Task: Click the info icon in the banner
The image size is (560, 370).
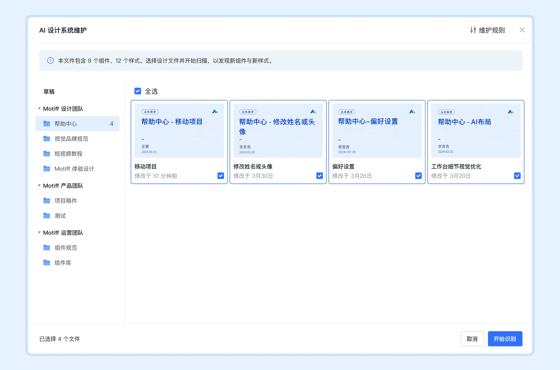Action: [x=50, y=60]
